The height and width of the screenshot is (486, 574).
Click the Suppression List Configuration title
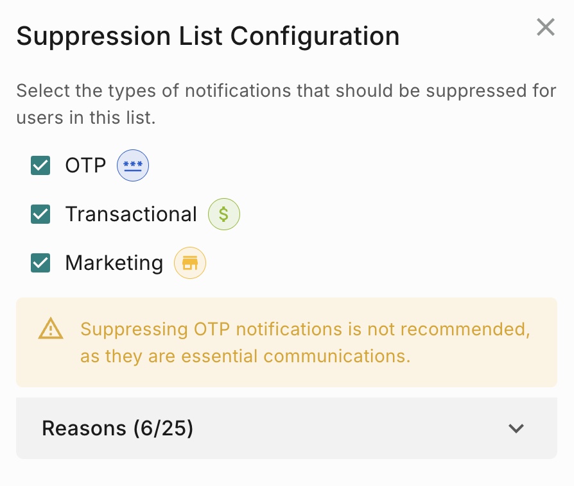click(x=208, y=36)
